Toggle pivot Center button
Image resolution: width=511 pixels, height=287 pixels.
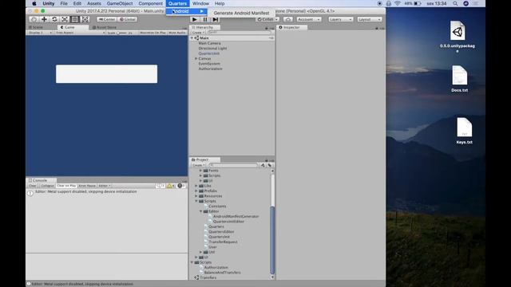pyautogui.click(x=107, y=19)
